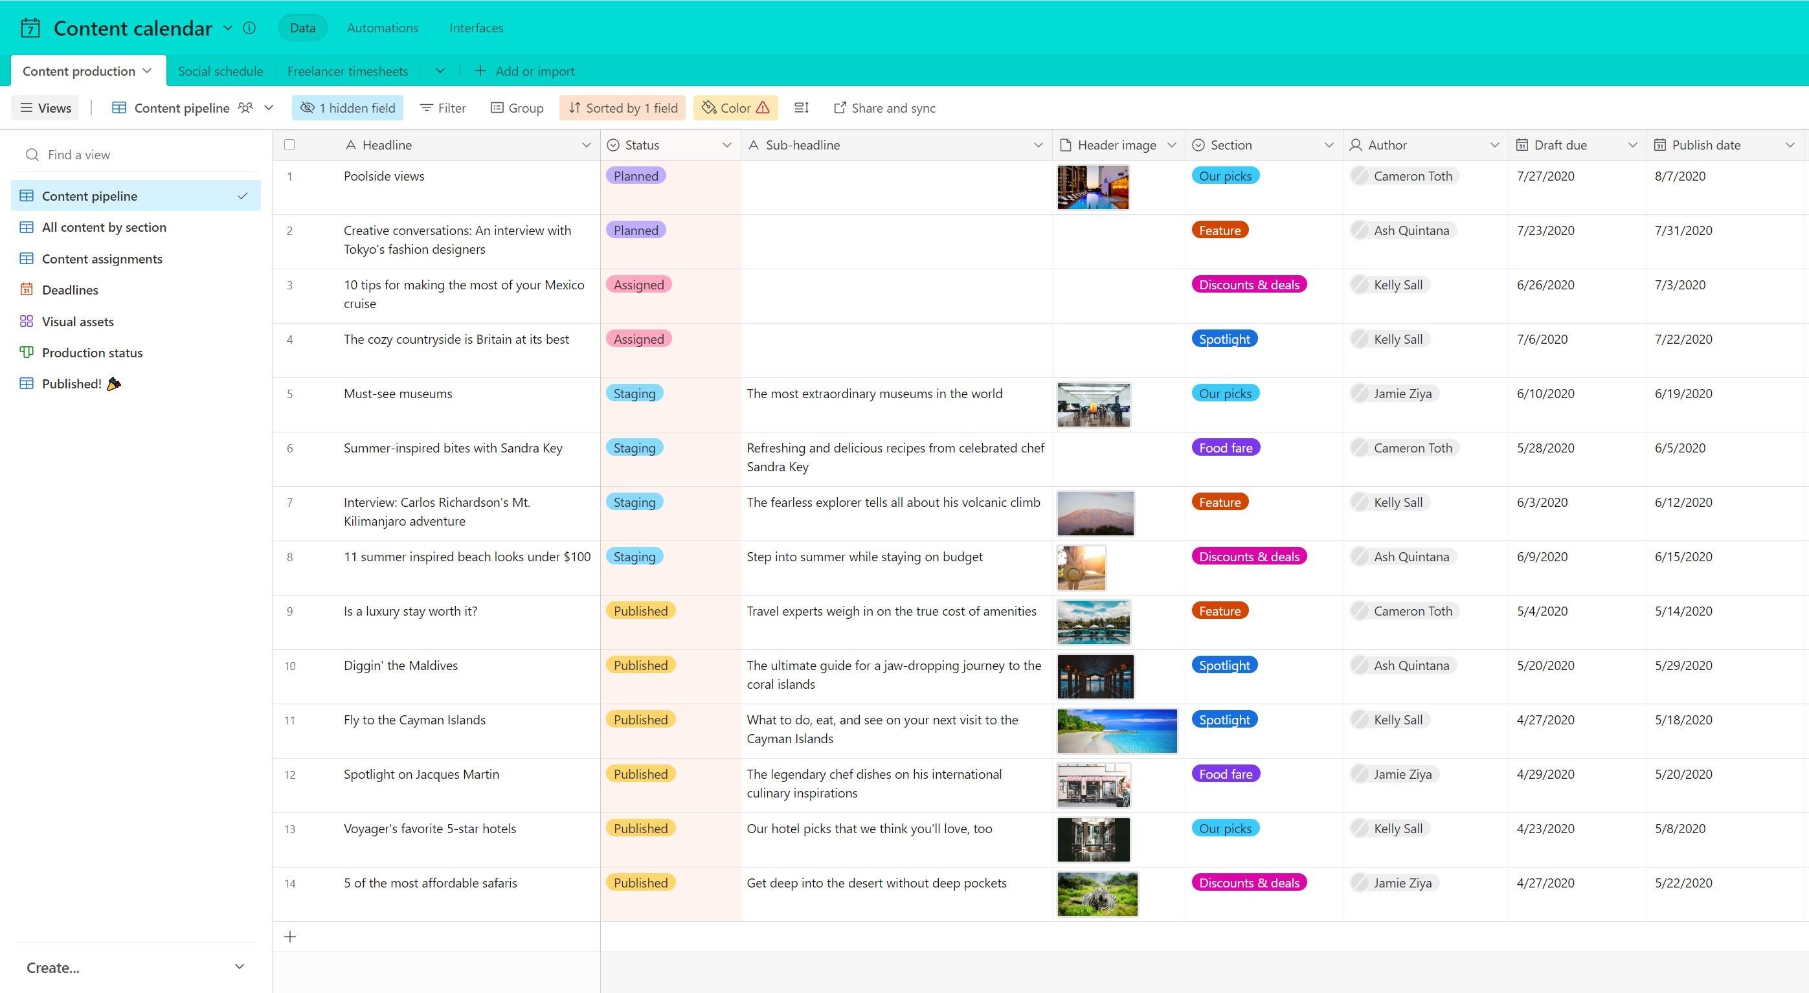Click the Sub-headline text field icon
The height and width of the screenshot is (993, 1809).
754,144
